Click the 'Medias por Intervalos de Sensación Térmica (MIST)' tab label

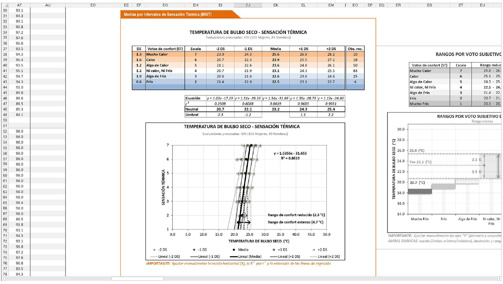(x=167, y=14)
